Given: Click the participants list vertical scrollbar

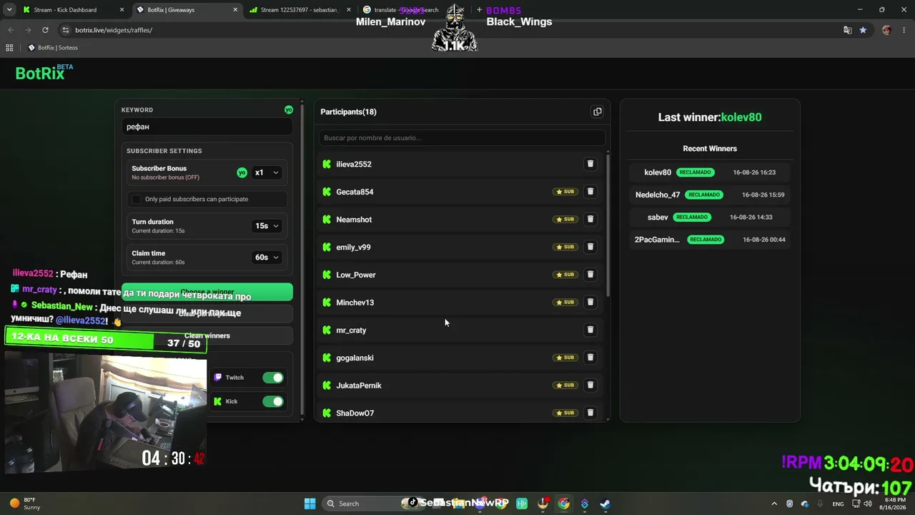Looking at the screenshot, I should click(x=608, y=224).
